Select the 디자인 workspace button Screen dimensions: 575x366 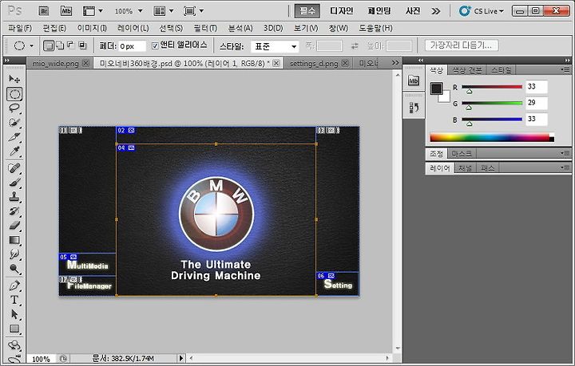click(342, 11)
